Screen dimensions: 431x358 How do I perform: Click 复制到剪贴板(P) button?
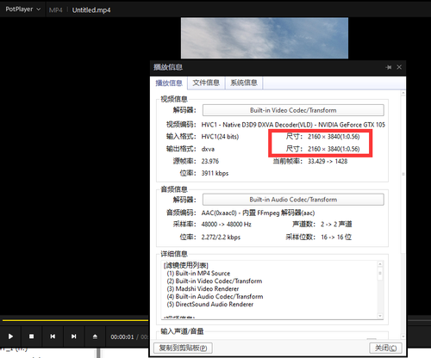tap(183, 348)
